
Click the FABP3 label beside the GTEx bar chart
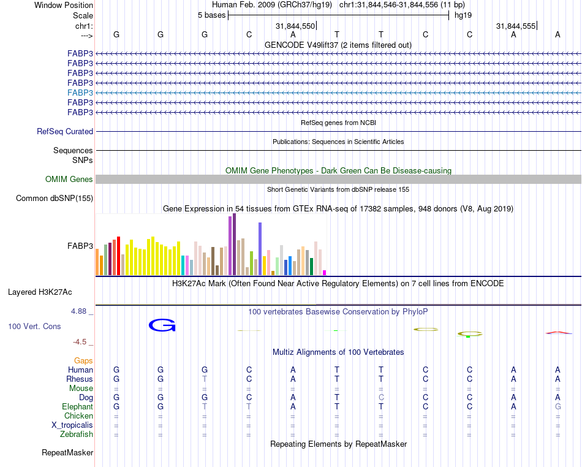[x=80, y=246]
